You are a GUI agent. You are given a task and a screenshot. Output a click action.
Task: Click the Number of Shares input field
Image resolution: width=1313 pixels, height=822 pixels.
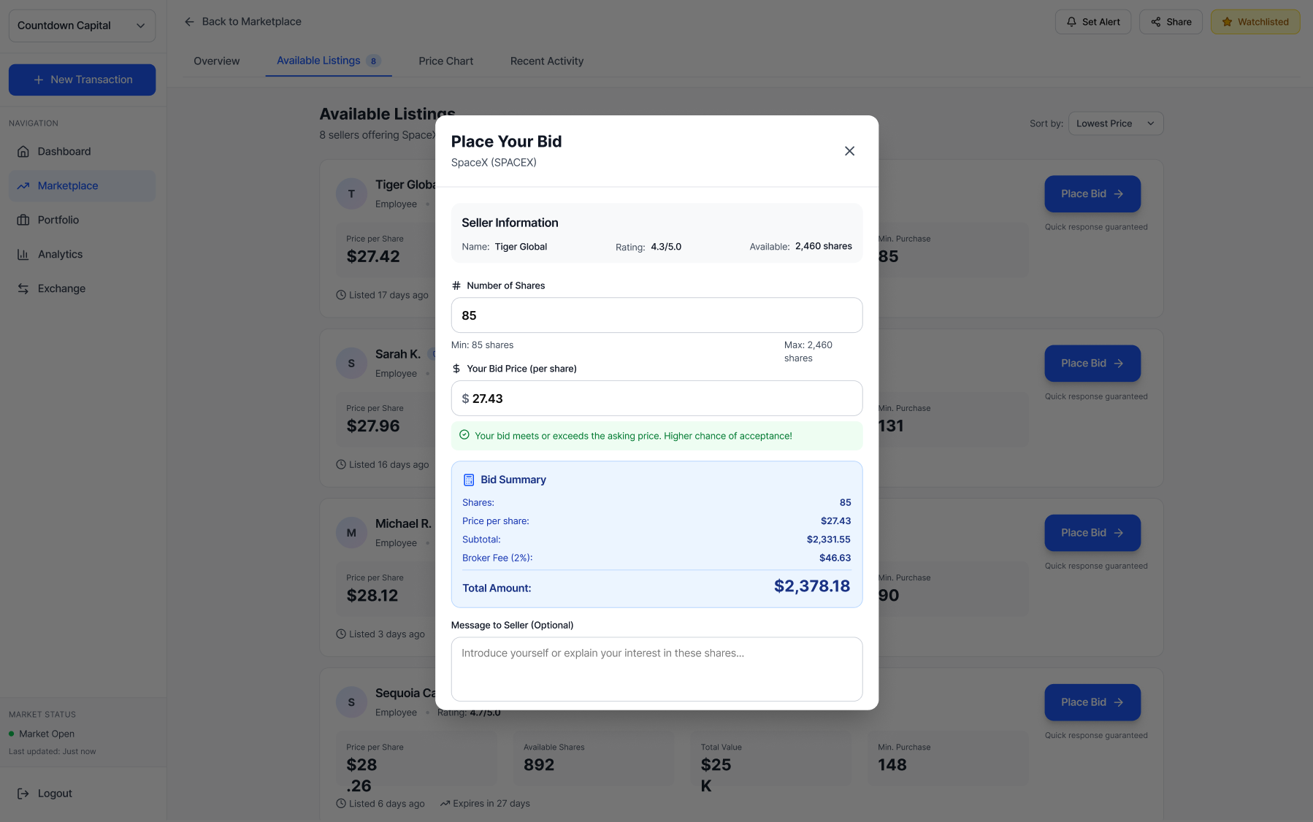[x=656, y=315]
